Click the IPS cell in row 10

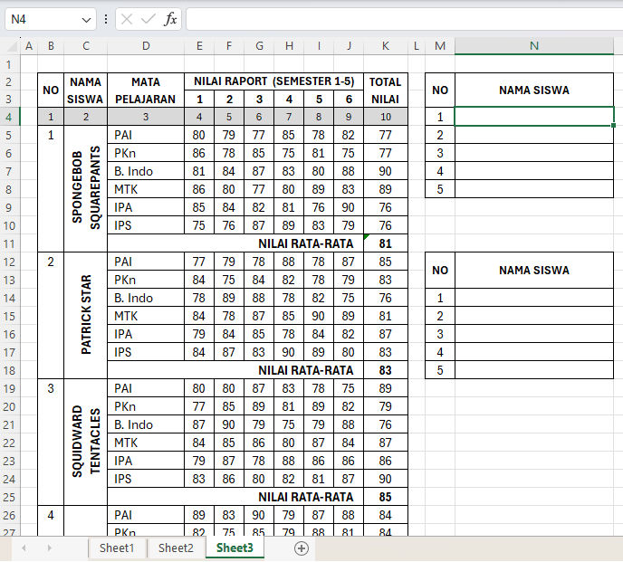point(146,225)
